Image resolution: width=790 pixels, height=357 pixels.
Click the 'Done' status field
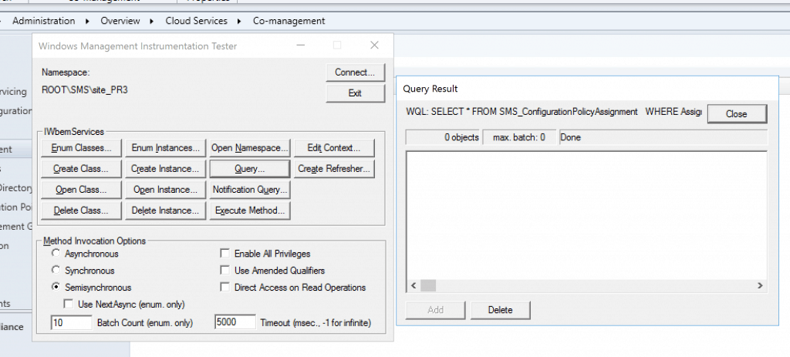[x=663, y=137]
